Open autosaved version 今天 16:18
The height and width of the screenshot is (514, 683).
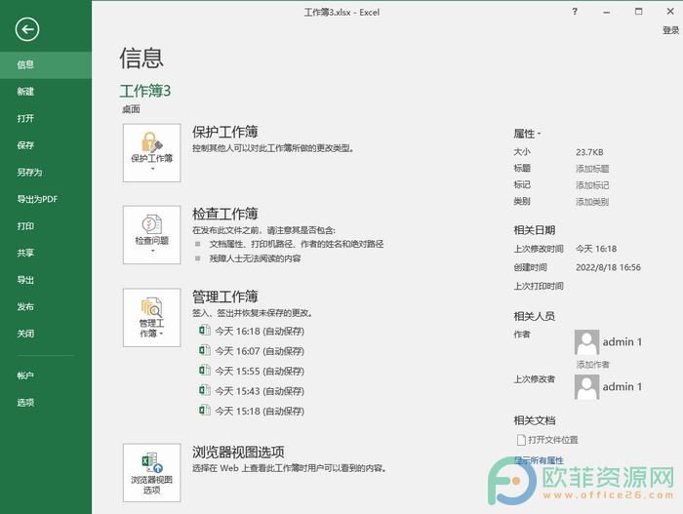coord(260,332)
